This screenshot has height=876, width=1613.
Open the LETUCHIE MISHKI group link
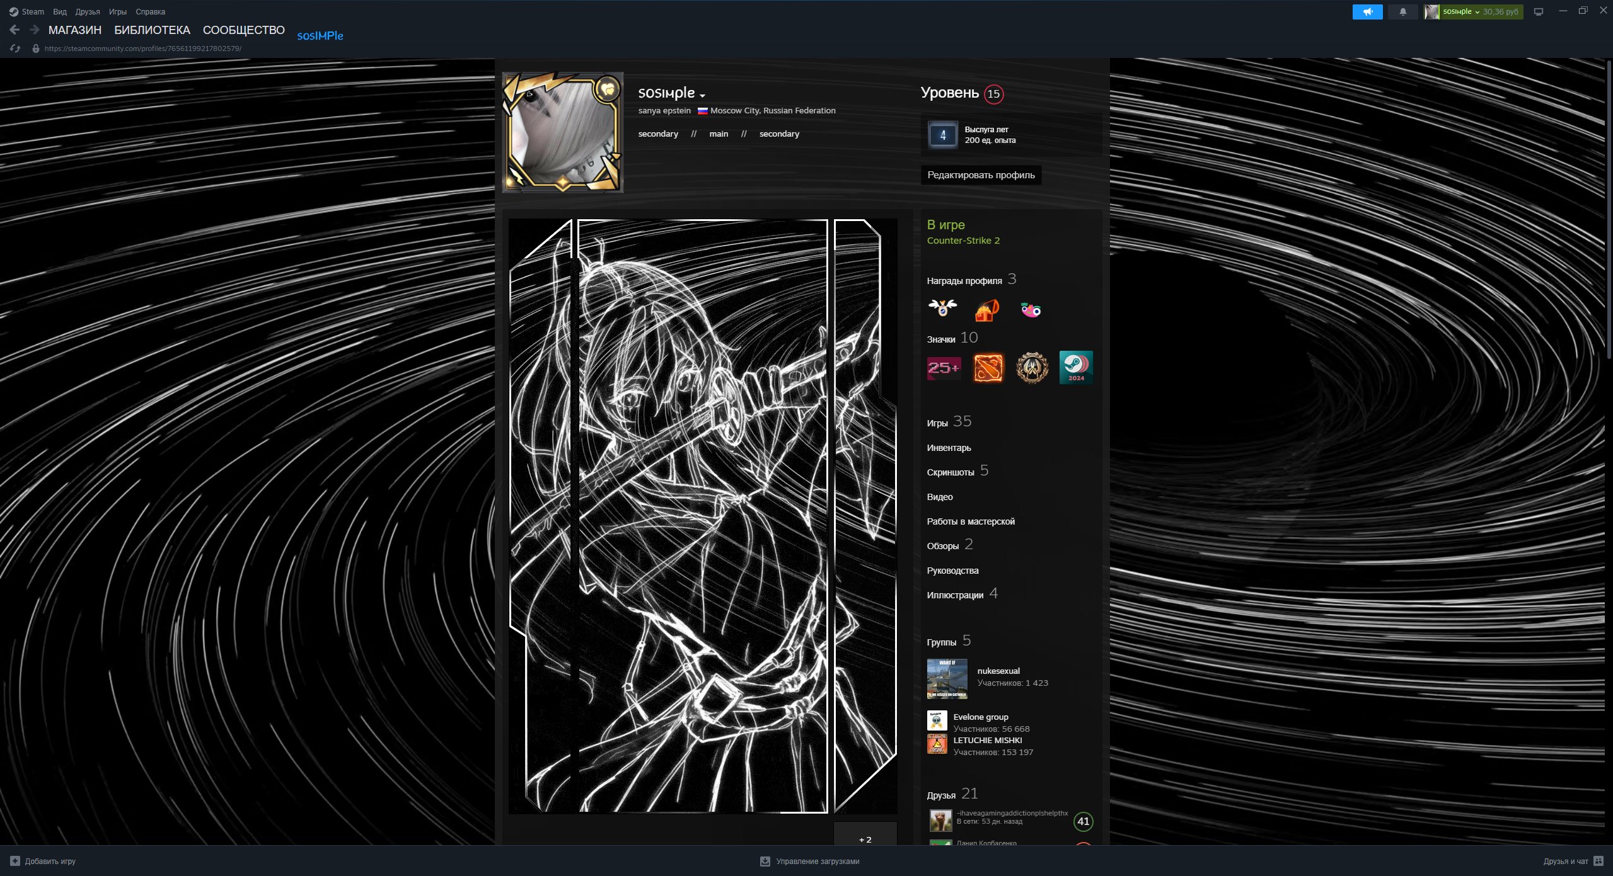[x=988, y=741]
